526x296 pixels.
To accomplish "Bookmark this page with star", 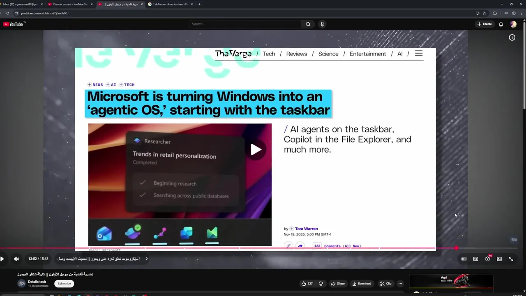I will 484,13.
